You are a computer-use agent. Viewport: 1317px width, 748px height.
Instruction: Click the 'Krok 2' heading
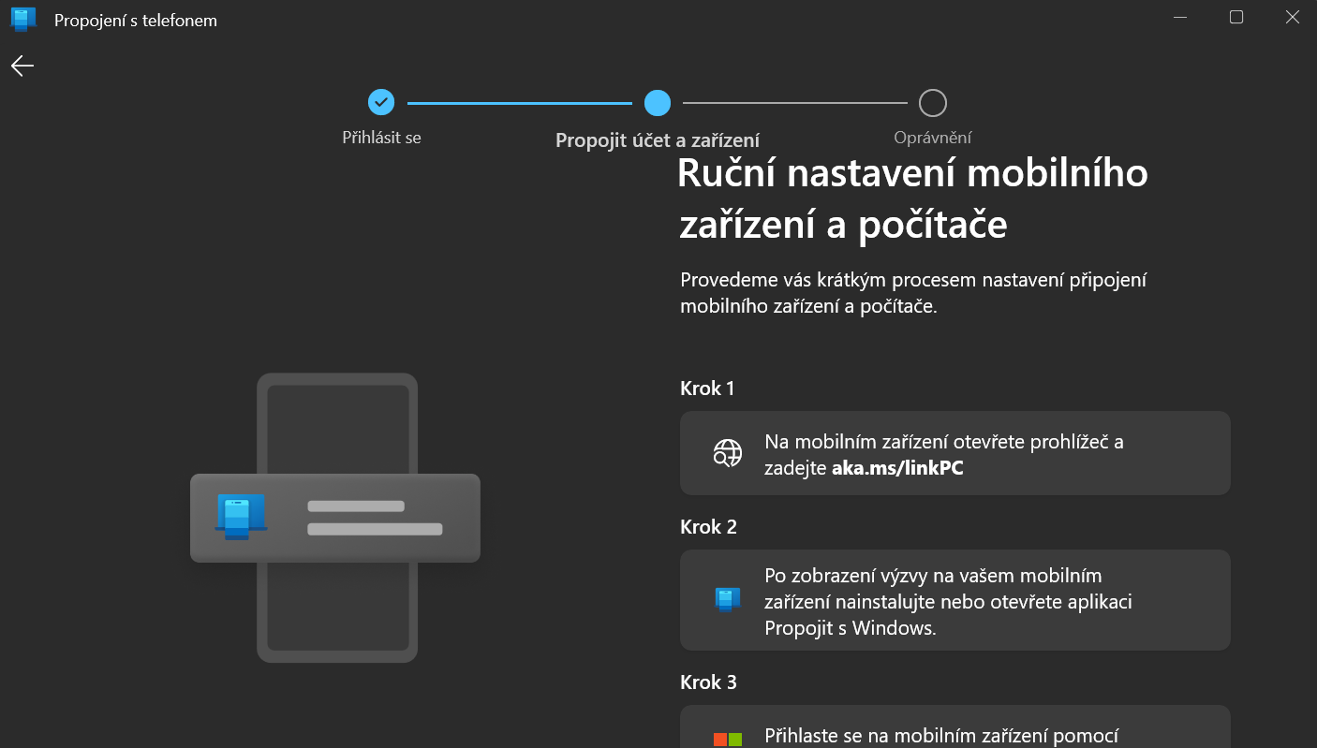(x=708, y=527)
